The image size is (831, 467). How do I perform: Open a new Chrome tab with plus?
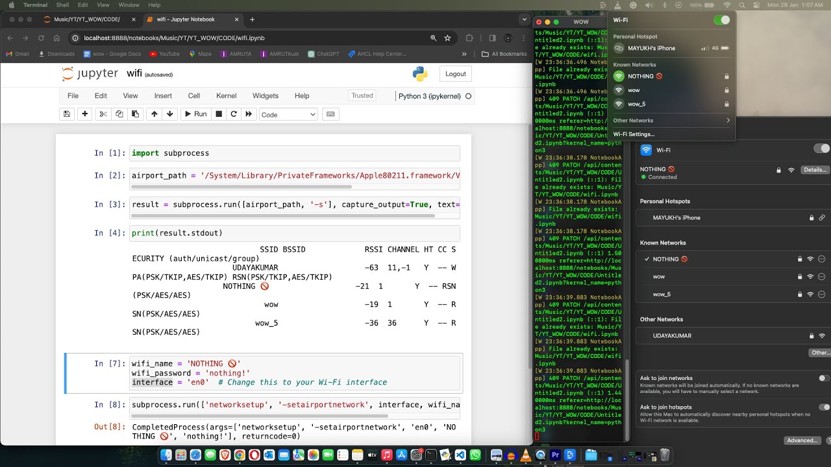click(x=252, y=19)
